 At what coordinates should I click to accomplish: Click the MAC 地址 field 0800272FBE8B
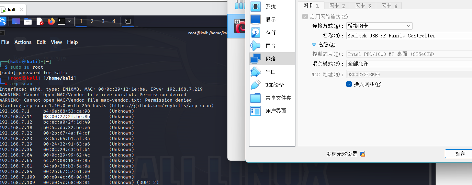pyautogui.click(x=409, y=74)
